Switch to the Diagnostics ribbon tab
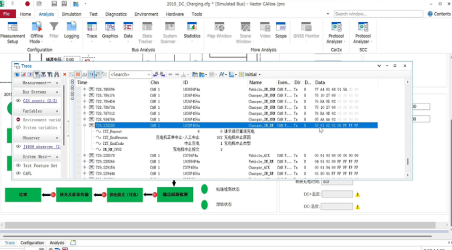The height and width of the screenshot is (250, 452). 116,14
